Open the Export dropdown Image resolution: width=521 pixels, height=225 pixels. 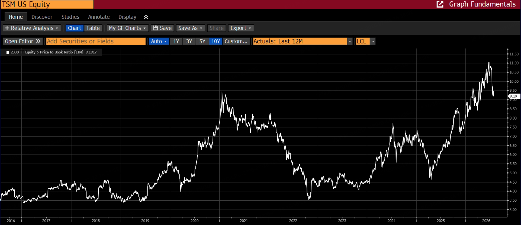(x=241, y=28)
